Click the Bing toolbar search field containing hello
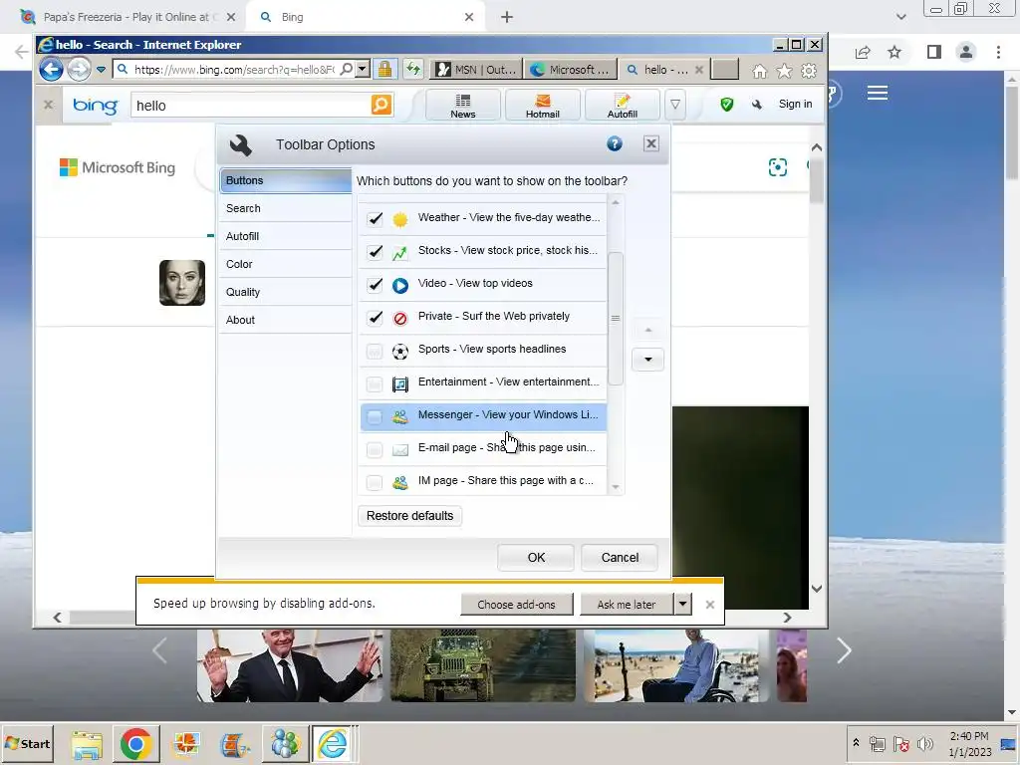The image size is (1020, 765). pyautogui.click(x=251, y=106)
